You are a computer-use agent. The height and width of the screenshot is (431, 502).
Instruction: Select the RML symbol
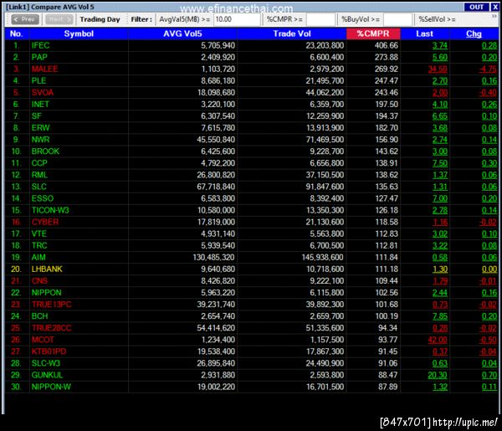39,175
